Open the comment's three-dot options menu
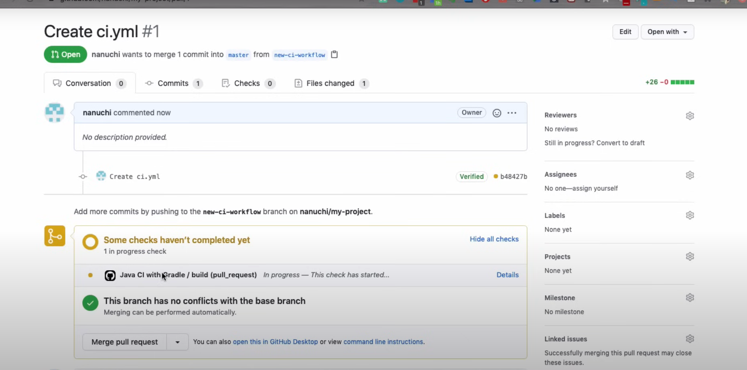Image resolution: width=747 pixels, height=370 pixels. click(512, 113)
